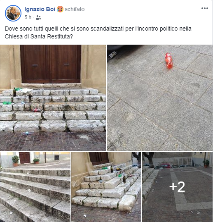This screenshot has width=213, height=222.
Task: Click the 'schifato' feeling text
Action: tap(75, 9)
